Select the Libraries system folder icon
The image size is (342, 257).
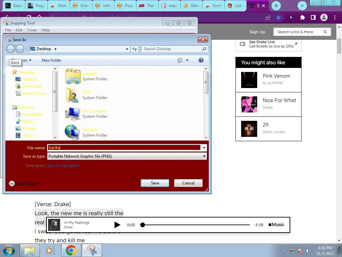(x=73, y=76)
